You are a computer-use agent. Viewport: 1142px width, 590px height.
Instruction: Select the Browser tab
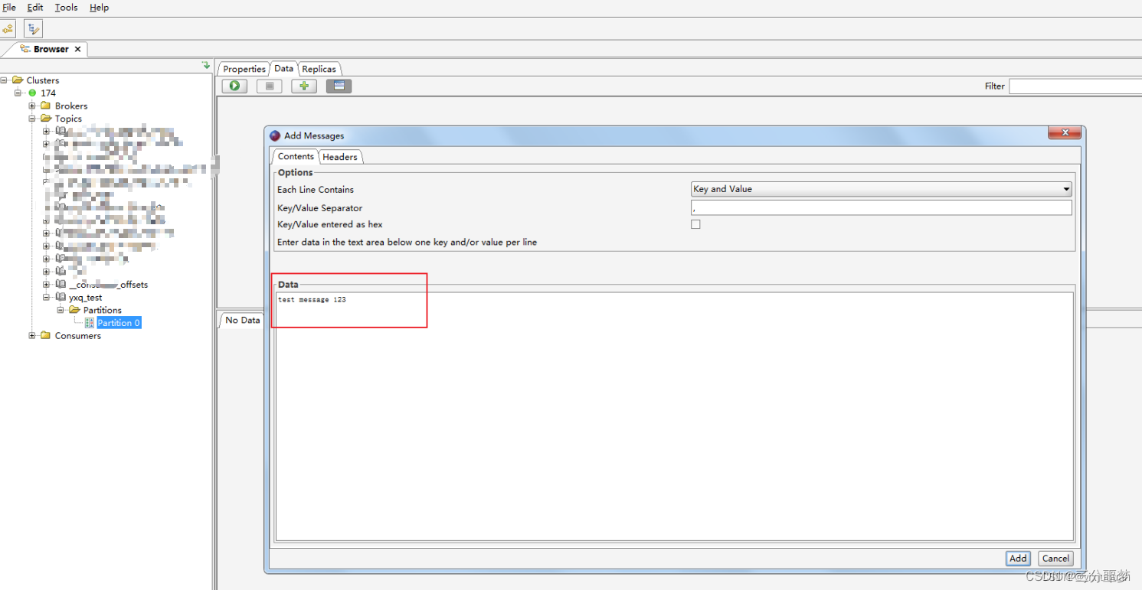click(51, 49)
